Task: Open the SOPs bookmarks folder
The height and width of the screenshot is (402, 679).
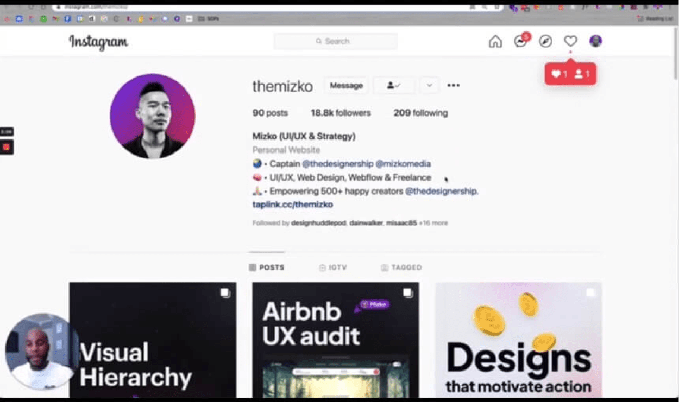Action: point(209,18)
